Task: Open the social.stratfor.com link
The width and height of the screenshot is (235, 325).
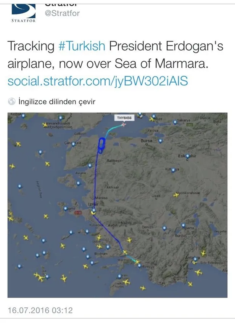Action: [98, 81]
